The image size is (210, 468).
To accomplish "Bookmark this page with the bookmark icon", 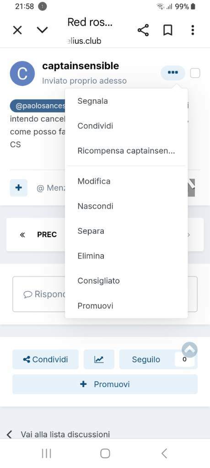I will pyautogui.click(x=167, y=30).
